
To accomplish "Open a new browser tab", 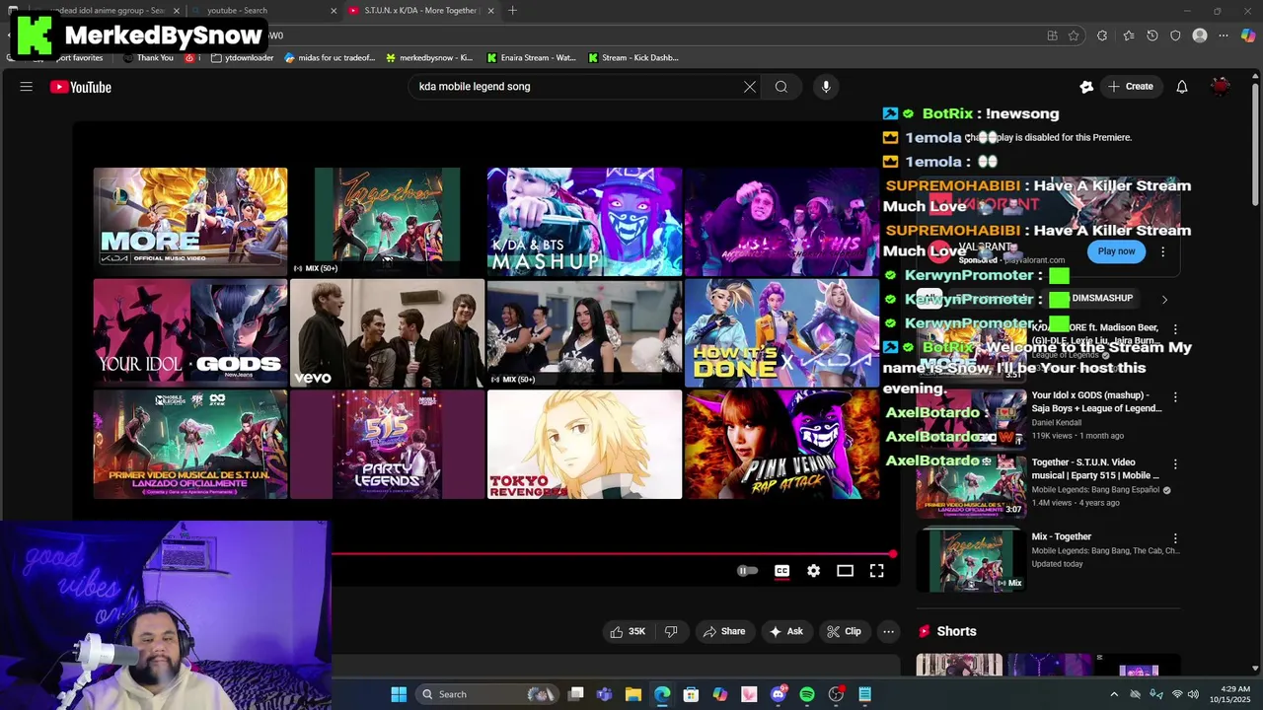I will (x=512, y=11).
